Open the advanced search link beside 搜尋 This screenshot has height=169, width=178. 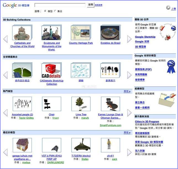click(x=98, y=5)
